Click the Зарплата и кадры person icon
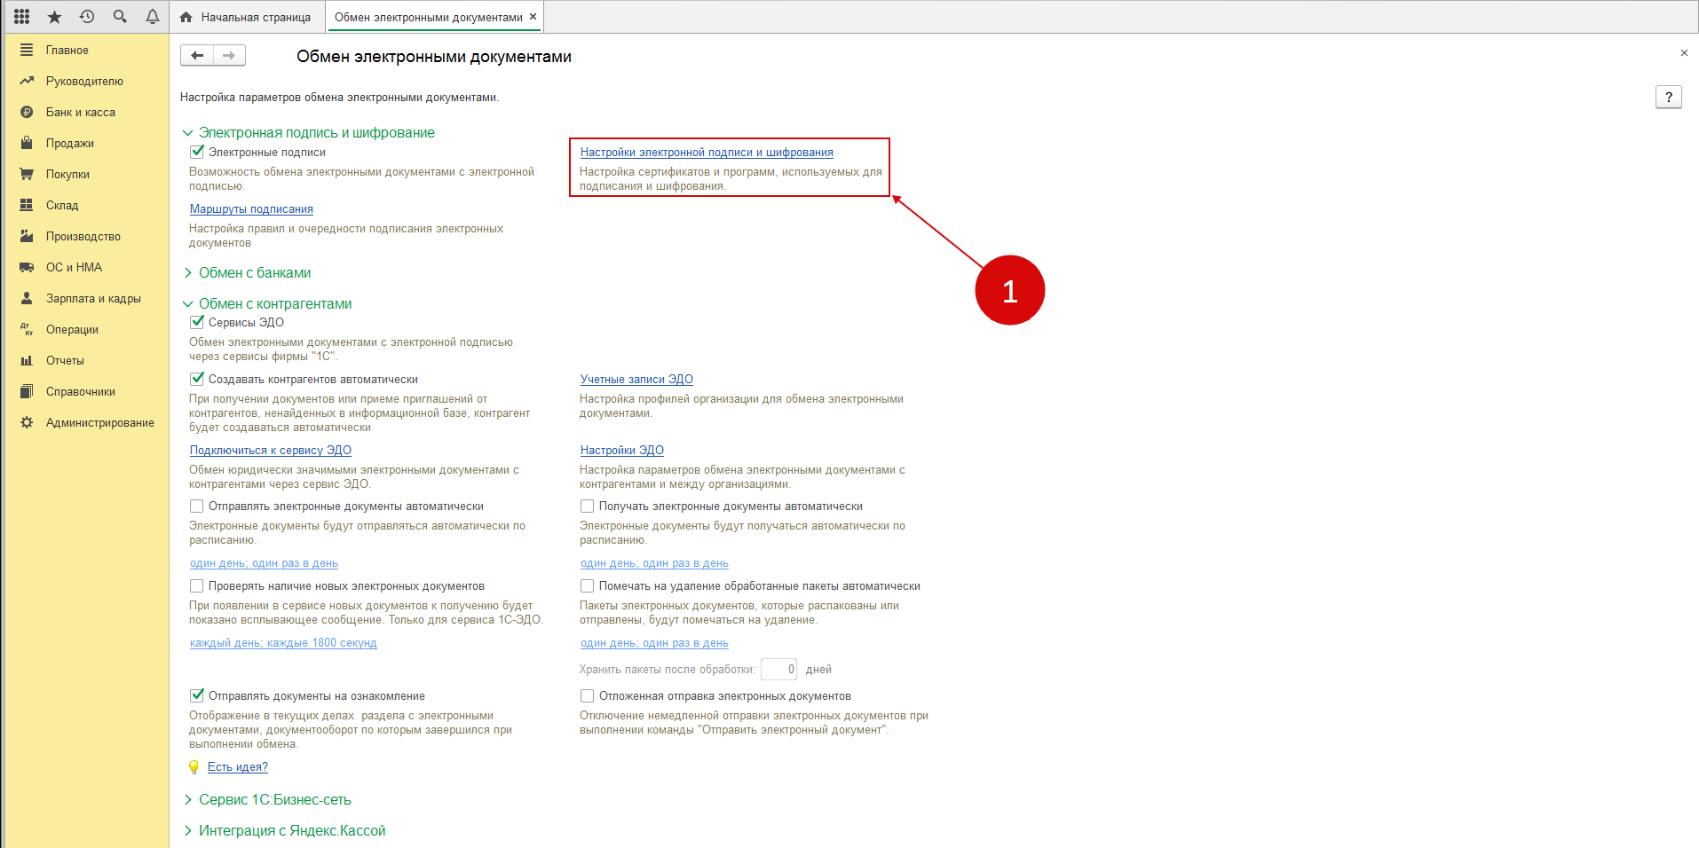1699x848 pixels. click(x=27, y=299)
